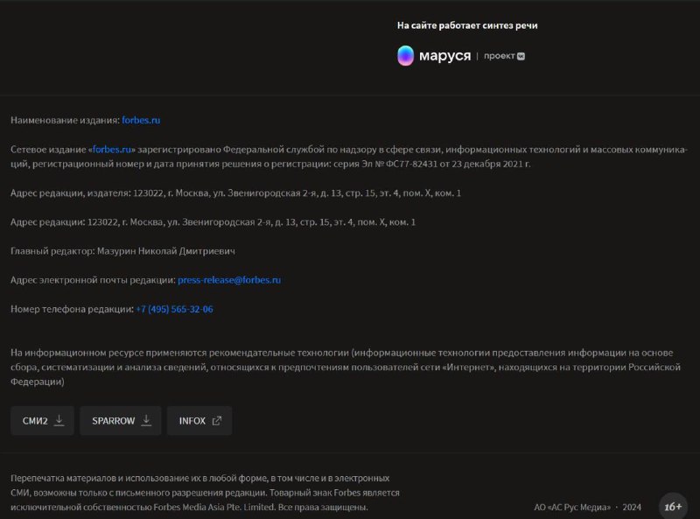The image size is (700, 519).
Task: Click the 2024 year in footer
Action: coord(632,507)
